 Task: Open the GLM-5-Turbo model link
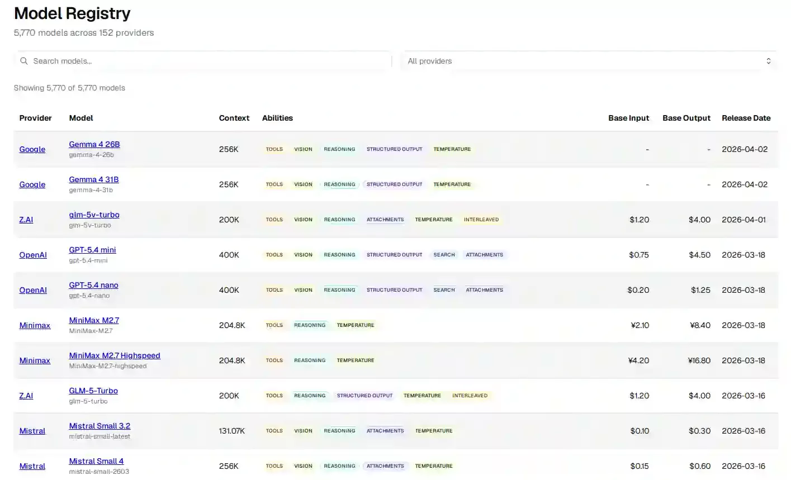tap(93, 391)
